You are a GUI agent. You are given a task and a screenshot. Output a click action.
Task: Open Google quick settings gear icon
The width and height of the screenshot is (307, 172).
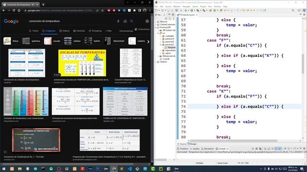pyautogui.click(x=147, y=21)
